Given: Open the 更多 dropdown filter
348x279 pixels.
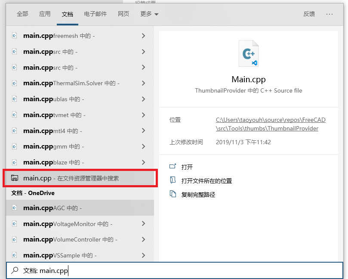Looking at the screenshot, I should [149, 14].
